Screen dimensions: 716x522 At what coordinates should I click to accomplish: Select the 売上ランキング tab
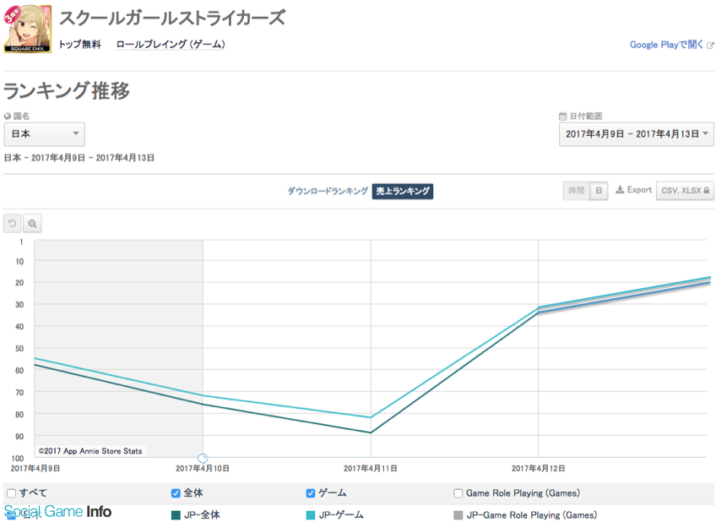(402, 191)
